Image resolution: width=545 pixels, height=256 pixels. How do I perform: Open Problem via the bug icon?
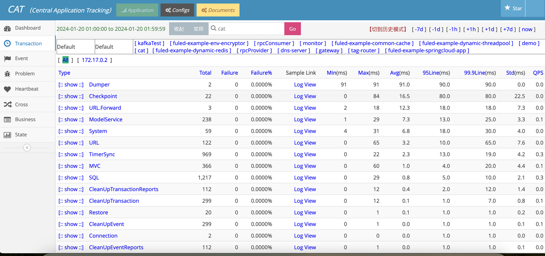7,74
